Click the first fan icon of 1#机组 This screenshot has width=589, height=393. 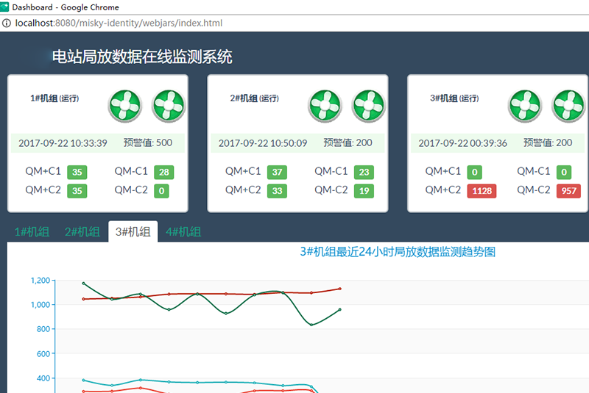pyautogui.click(x=125, y=106)
